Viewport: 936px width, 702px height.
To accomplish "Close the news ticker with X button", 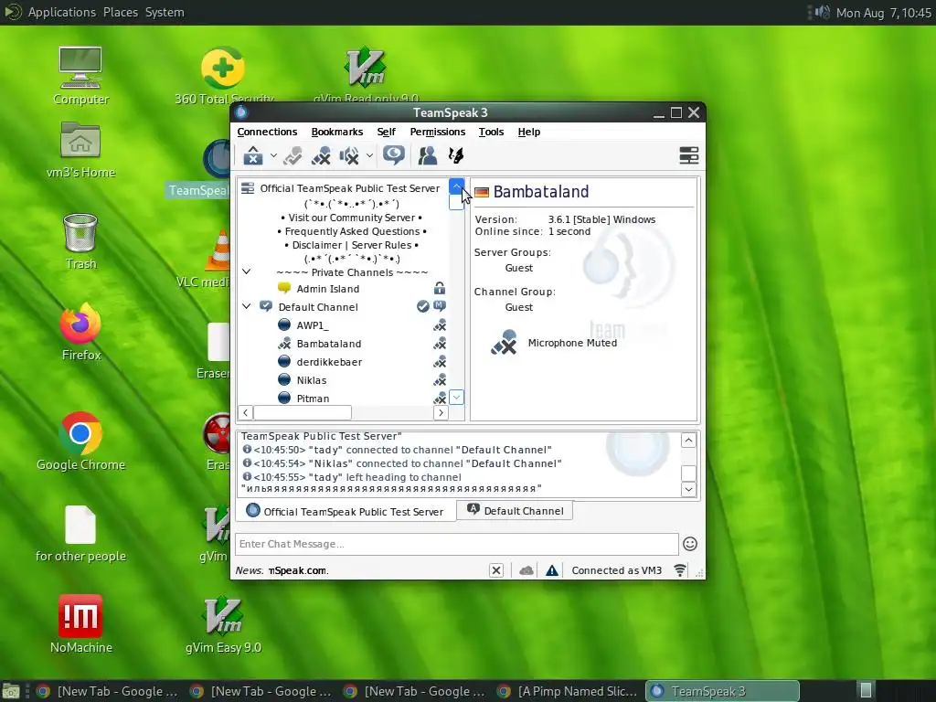I will point(496,570).
